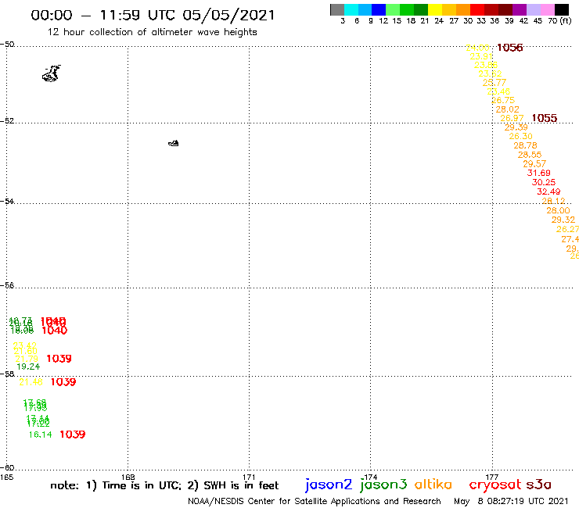Click the wave height value 25.77
The height and width of the screenshot is (508, 579).
[x=494, y=83]
